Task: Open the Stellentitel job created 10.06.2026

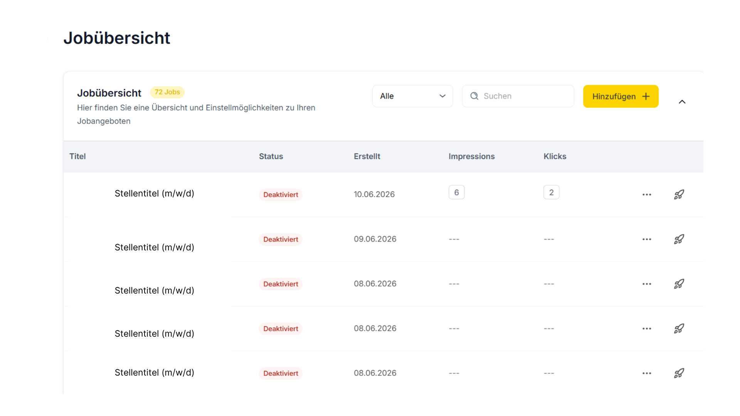Action: 155,193
